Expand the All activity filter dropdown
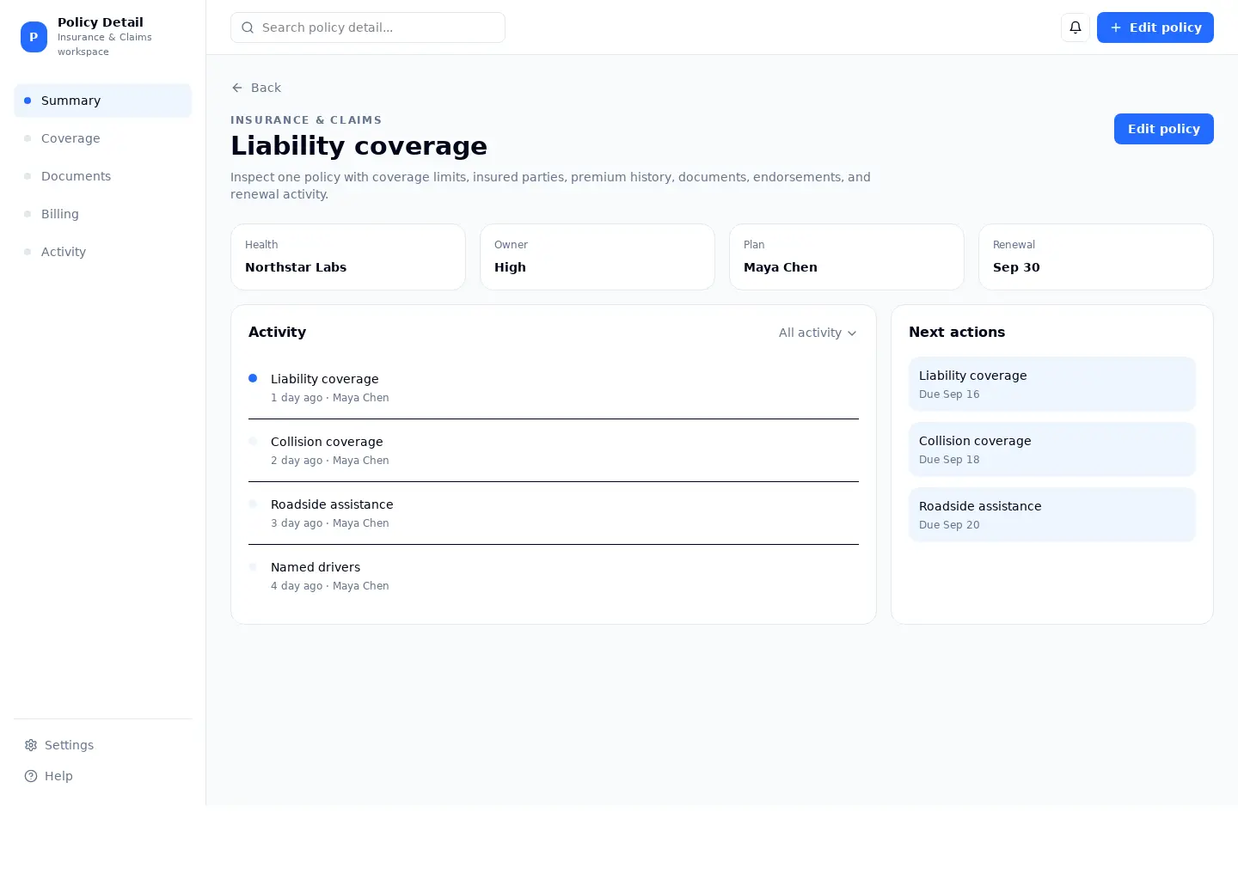The image size is (1238, 880). [818, 333]
